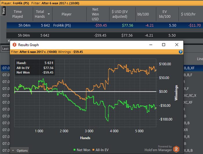The width and height of the screenshot is (203, 154).
Task: Toggle the Net Won legend series
Action: pyautogui.click(x=84, y=150)
